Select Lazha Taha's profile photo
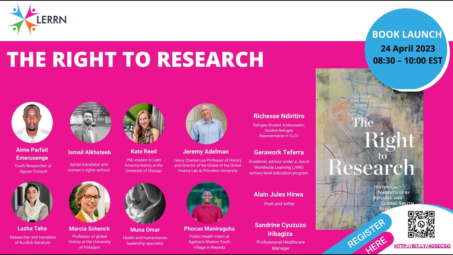This screenshot has height=255, width=453. click(32, 201)
